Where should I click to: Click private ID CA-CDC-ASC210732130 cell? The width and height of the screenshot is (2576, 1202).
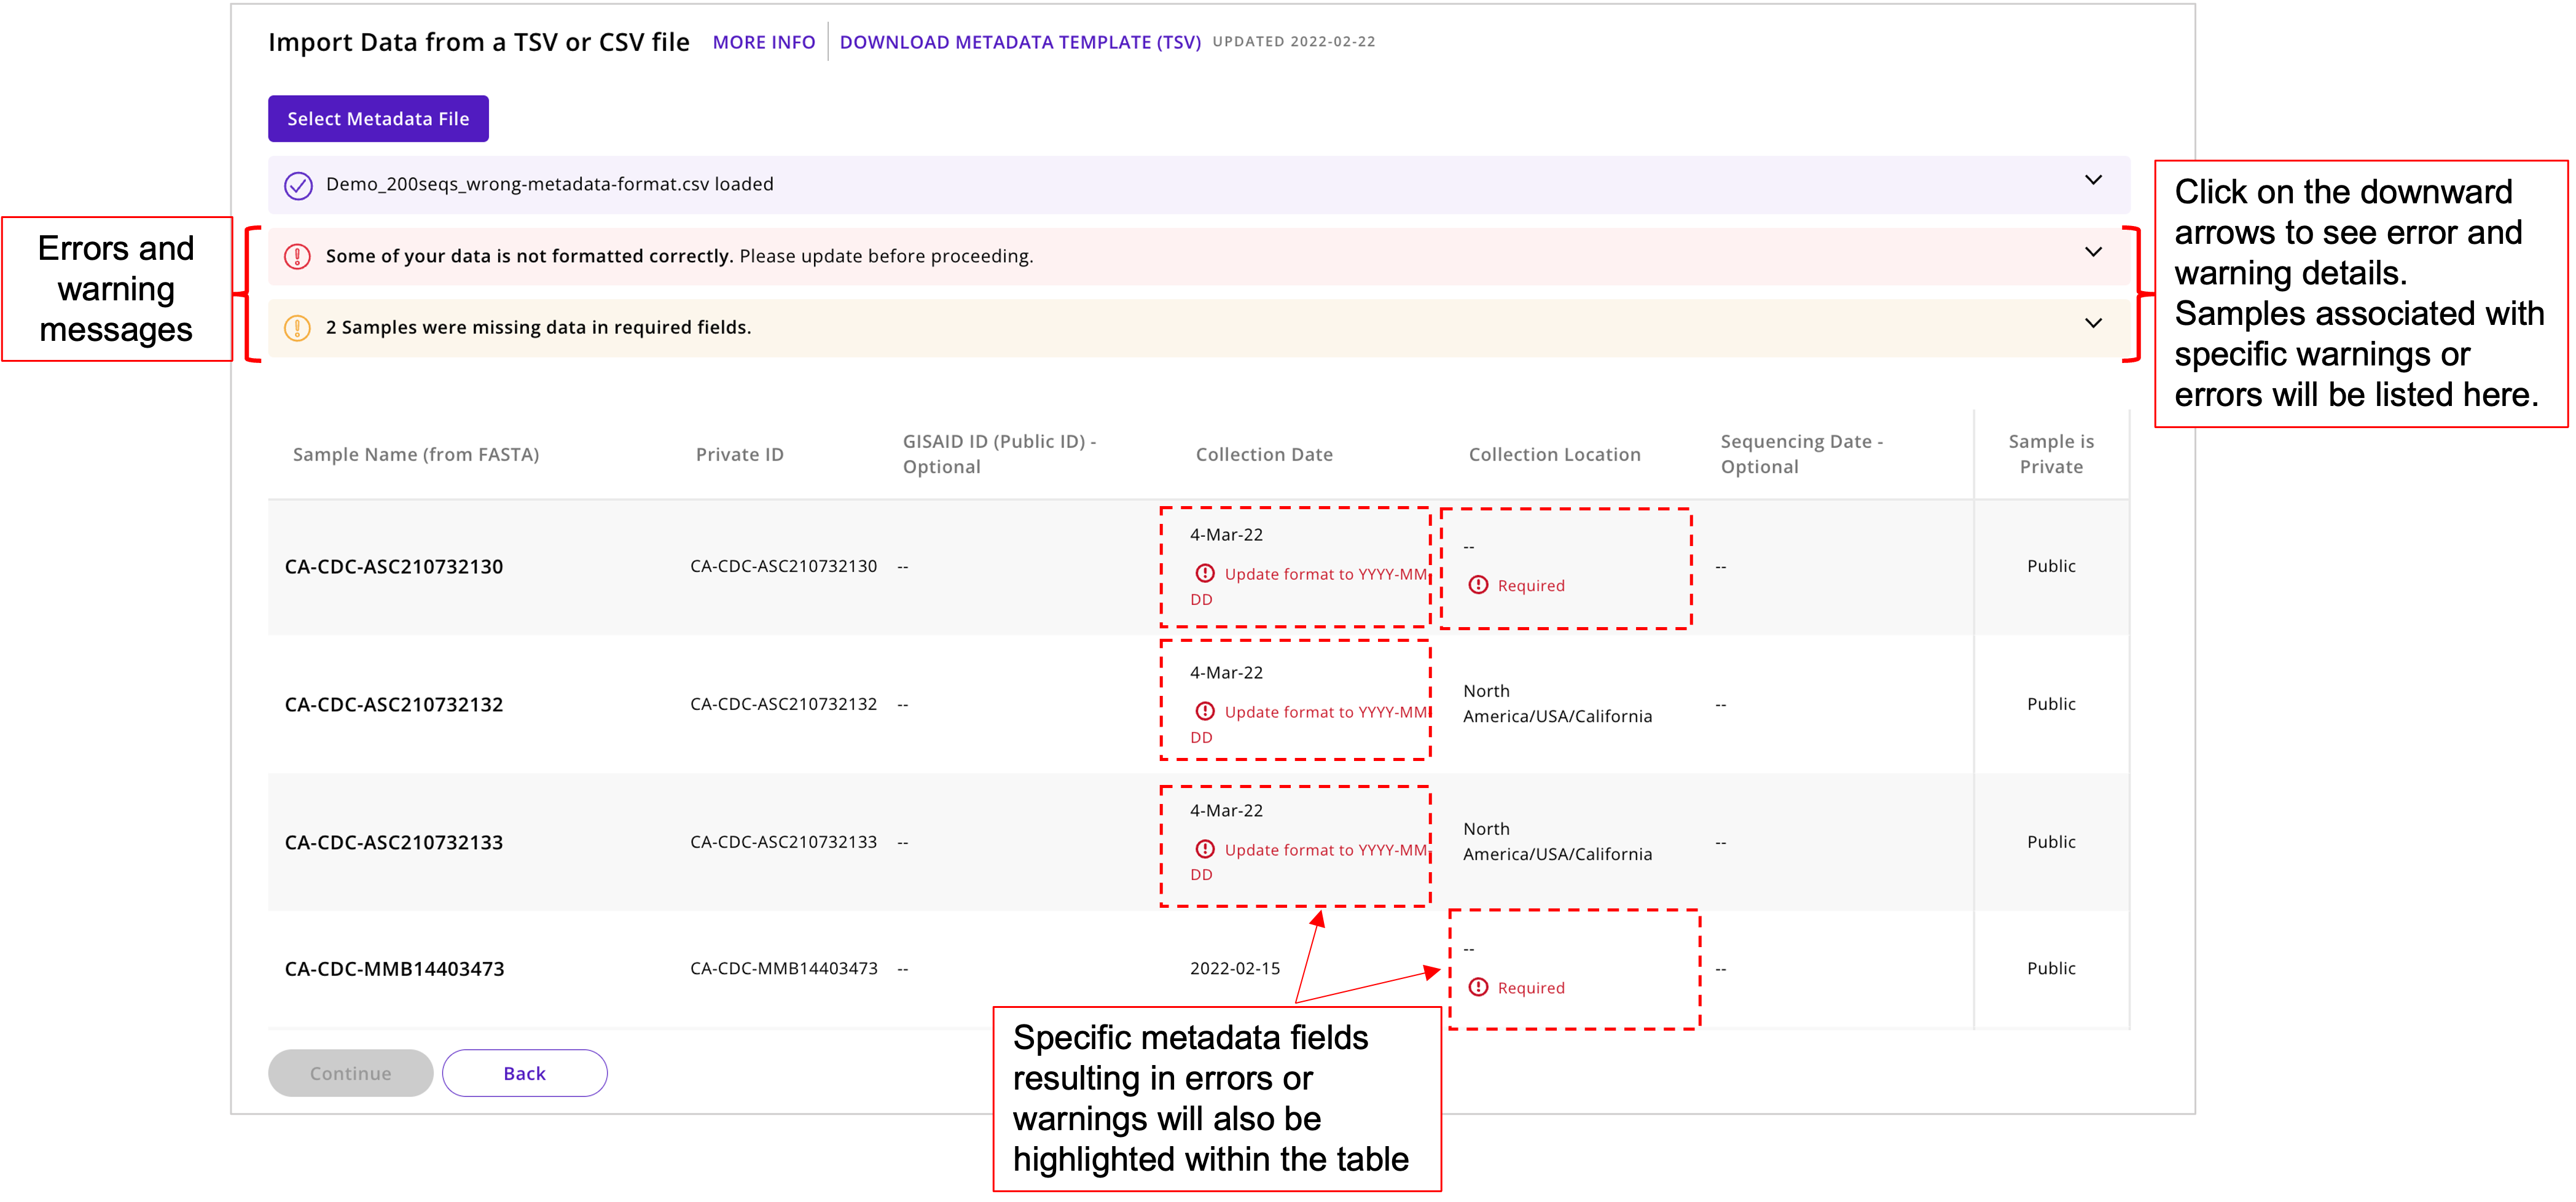click(783, 566)
